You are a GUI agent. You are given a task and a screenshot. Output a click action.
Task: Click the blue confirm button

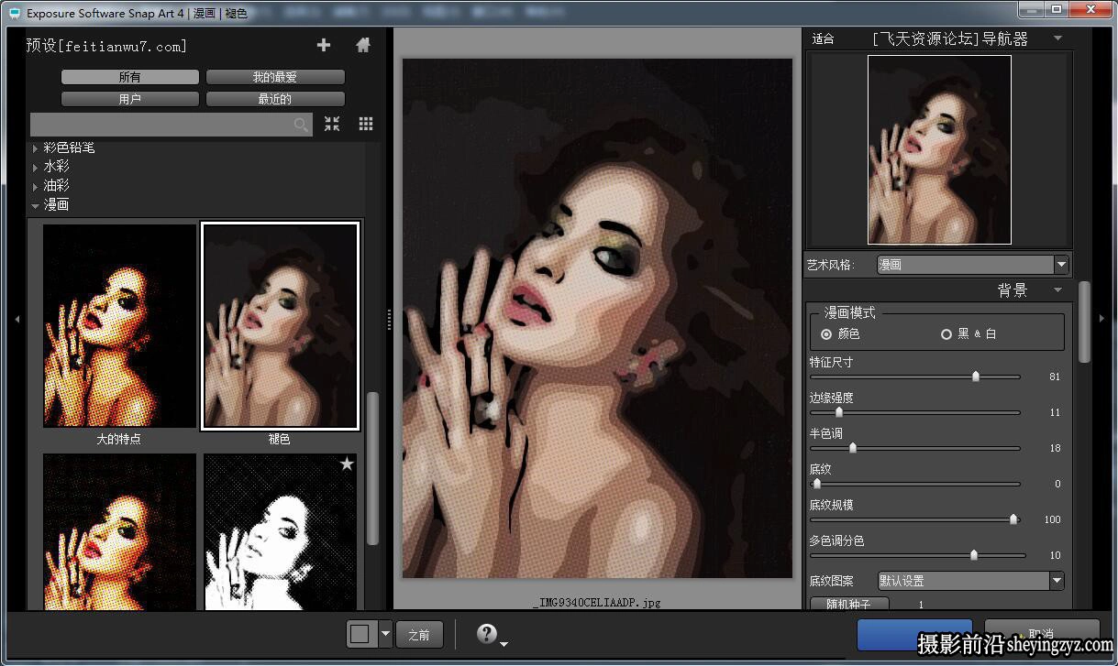(x=914, y=634)
